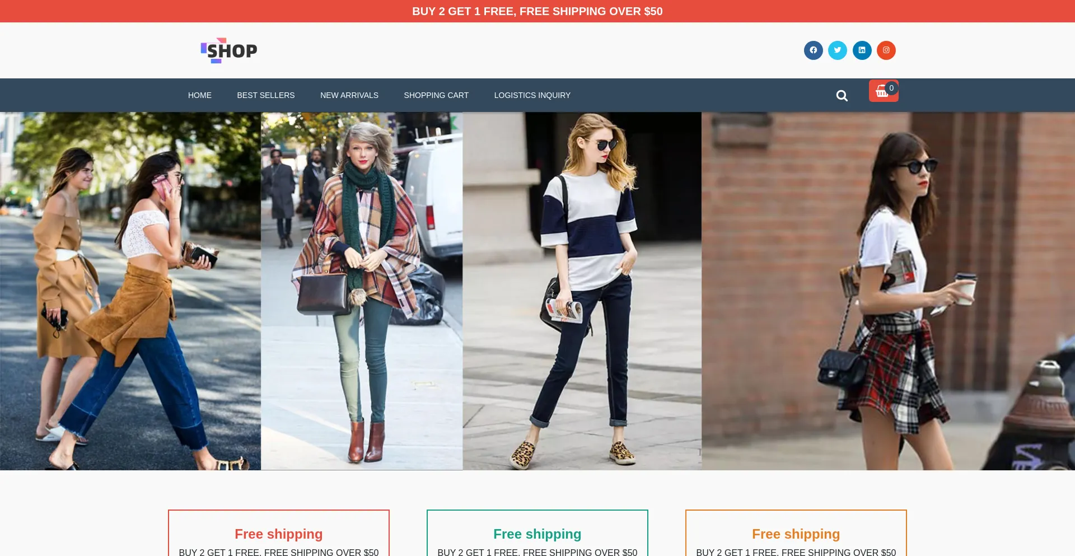The height and width of the screenshot is (556, 1075).
Task: Click the SHOP logo
Action: tap(228, 50)
